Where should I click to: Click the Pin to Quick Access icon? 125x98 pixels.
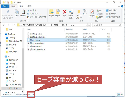click(8, 12)
